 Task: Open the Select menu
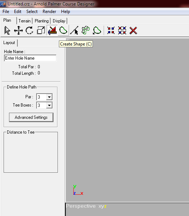[32, 12]
